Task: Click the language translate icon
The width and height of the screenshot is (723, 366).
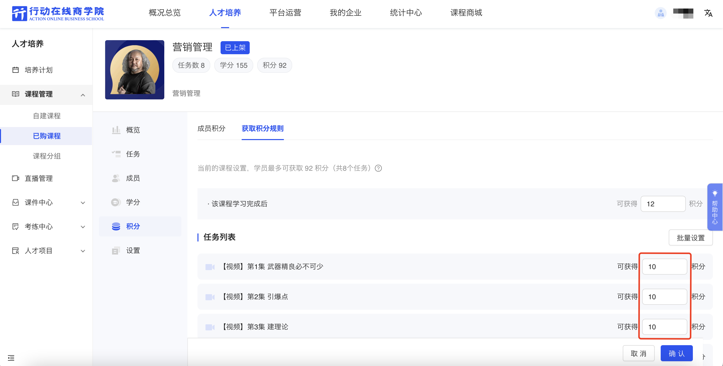Action: 708,13
